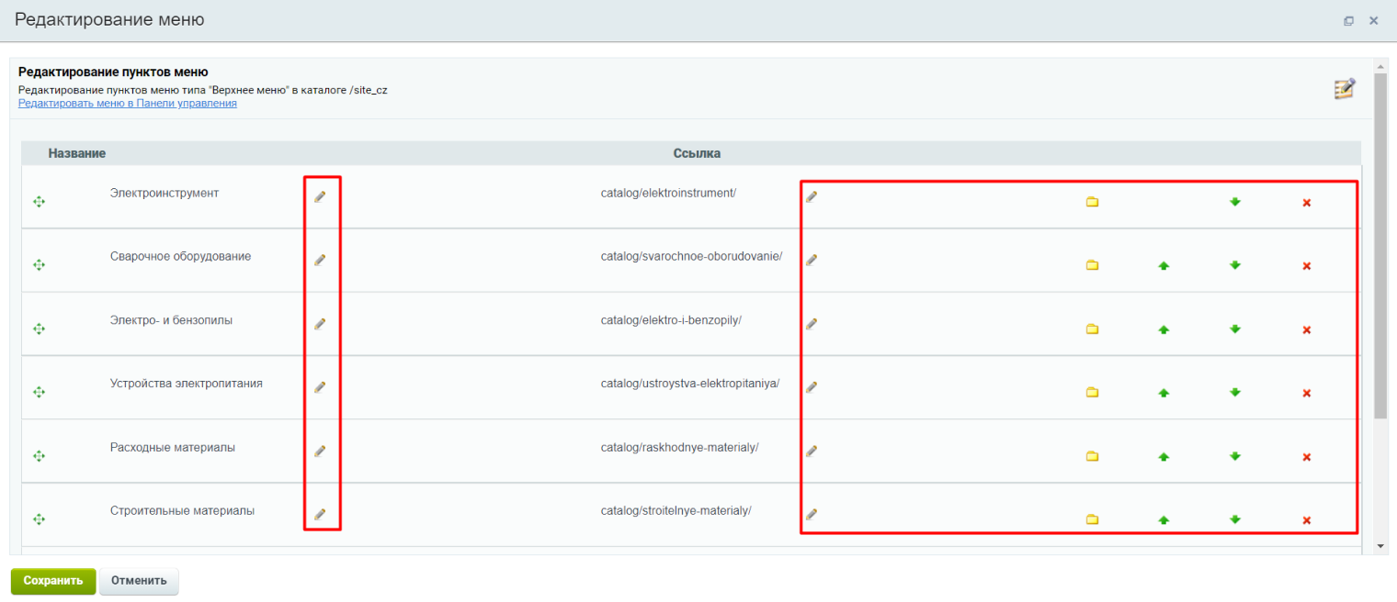This screenshot has width=1397, height=602.
Task: Edit name of Расходные материалы with pencil
Action: pyautogui.click(x=320, y=451)
